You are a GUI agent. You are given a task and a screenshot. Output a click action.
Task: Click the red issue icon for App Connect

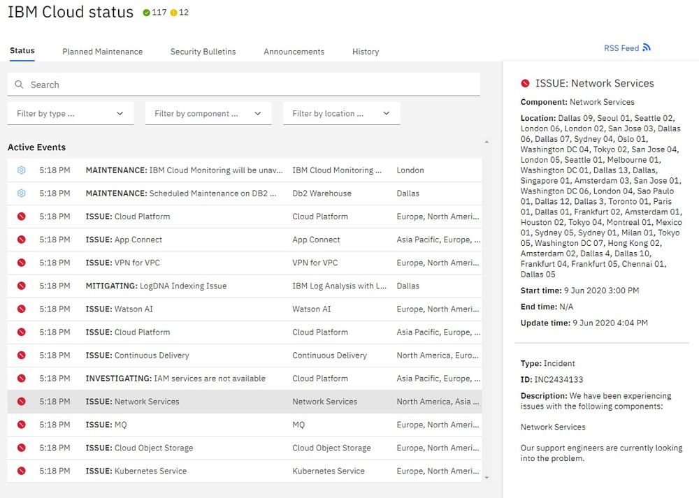(x=21, y=240)
